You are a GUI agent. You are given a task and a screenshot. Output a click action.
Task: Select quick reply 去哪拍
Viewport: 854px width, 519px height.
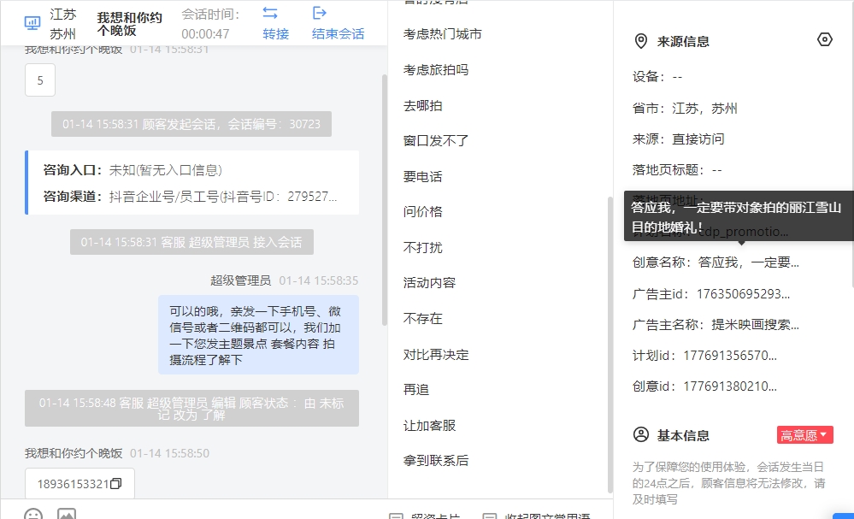(422, 106)
